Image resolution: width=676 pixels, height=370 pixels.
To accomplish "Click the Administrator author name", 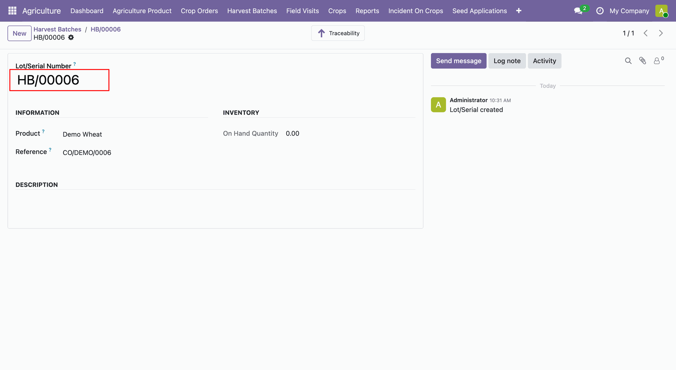I will [469, 100].
